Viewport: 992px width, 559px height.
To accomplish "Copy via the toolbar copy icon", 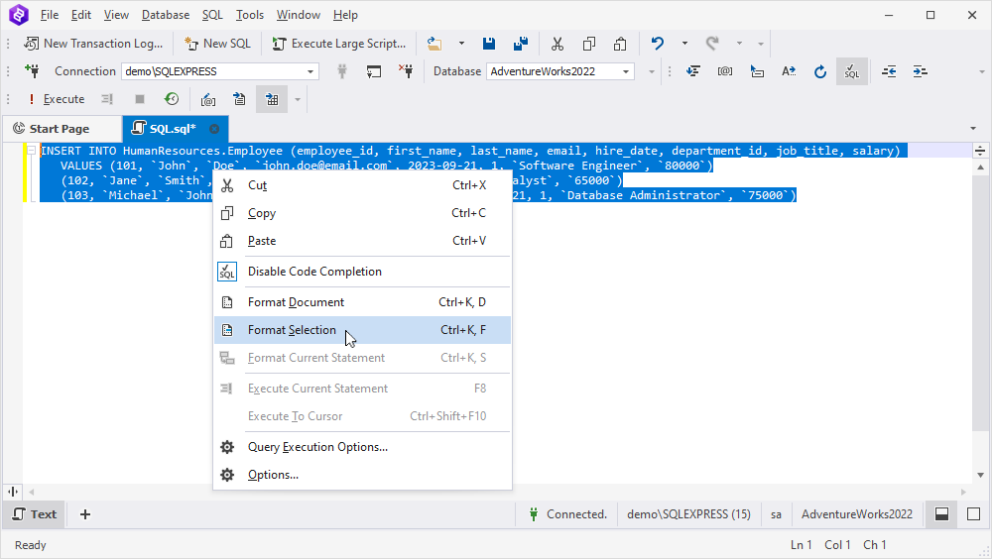I will (x=589, y=44).
